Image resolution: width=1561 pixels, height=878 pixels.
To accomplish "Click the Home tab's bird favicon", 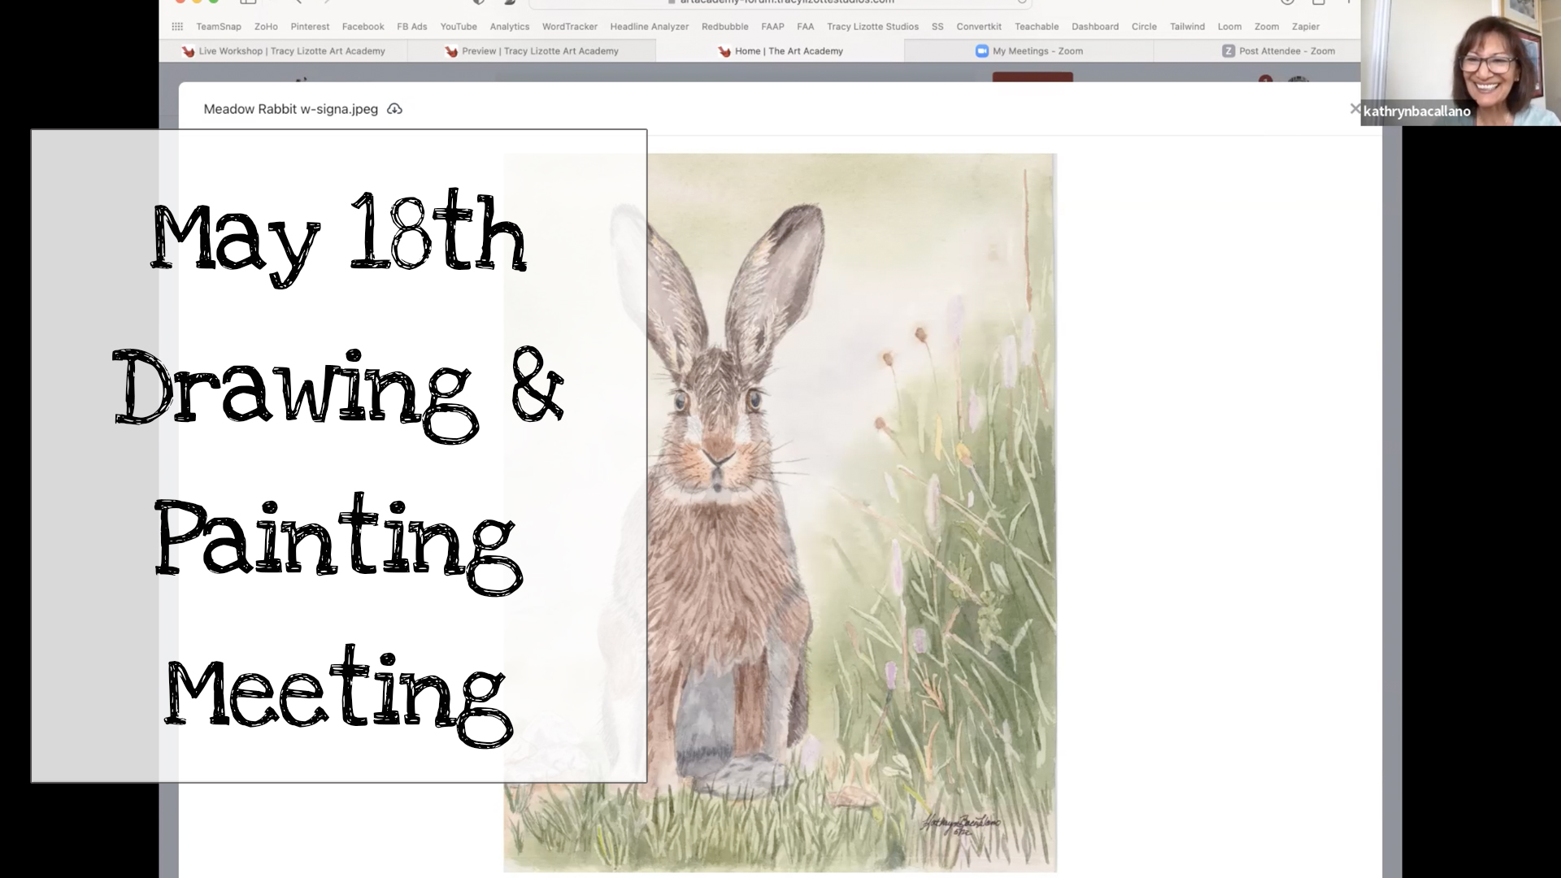I will tap(724, 51).
